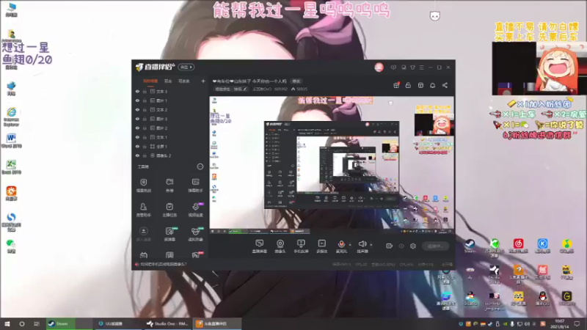Viewport: 587px width, 330px height.
Task: Hide the 图片 3 layer via eye icon
Action: [x=137, y=119]
